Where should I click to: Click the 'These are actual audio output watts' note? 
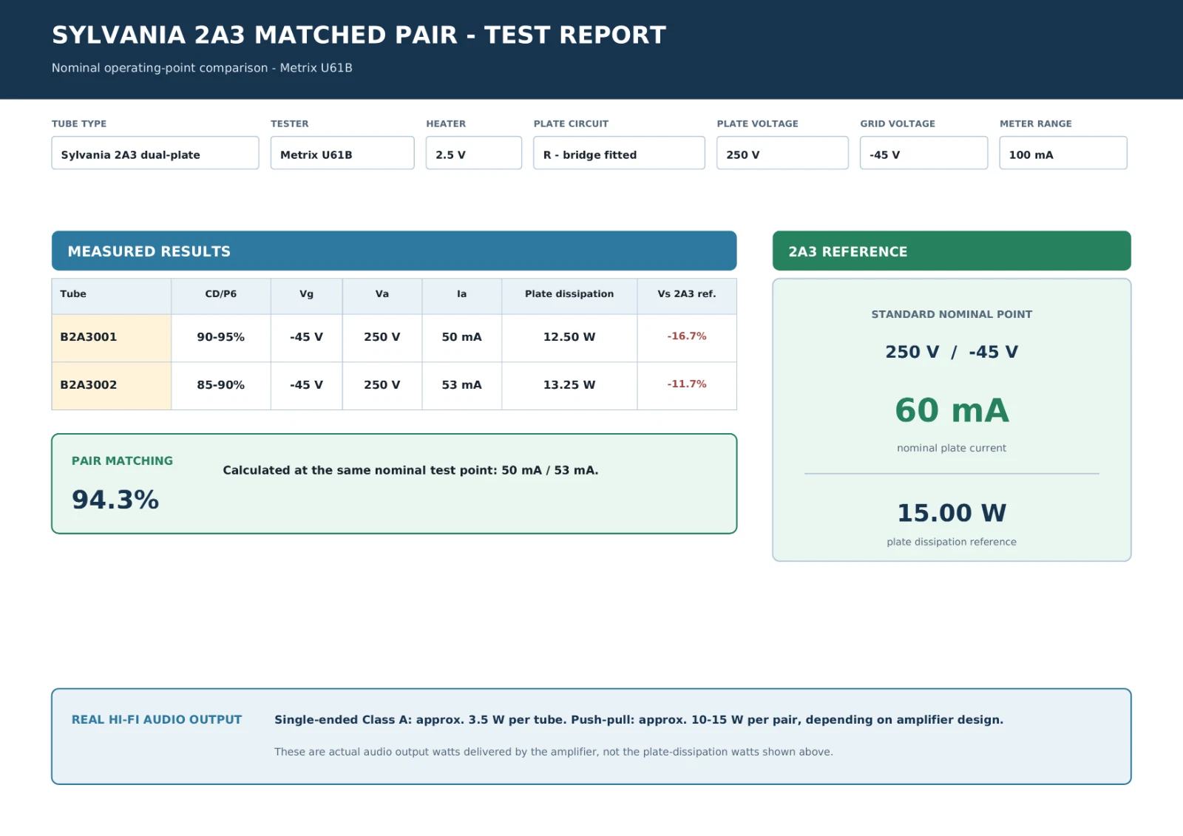[x=553, y=752]
